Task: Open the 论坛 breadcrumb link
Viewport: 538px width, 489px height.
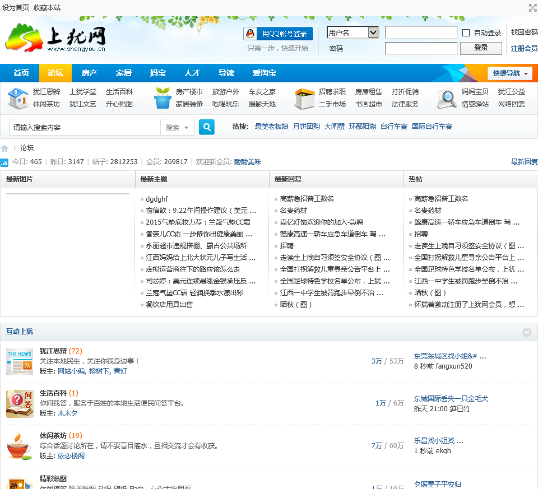Action: pos(27,148)
